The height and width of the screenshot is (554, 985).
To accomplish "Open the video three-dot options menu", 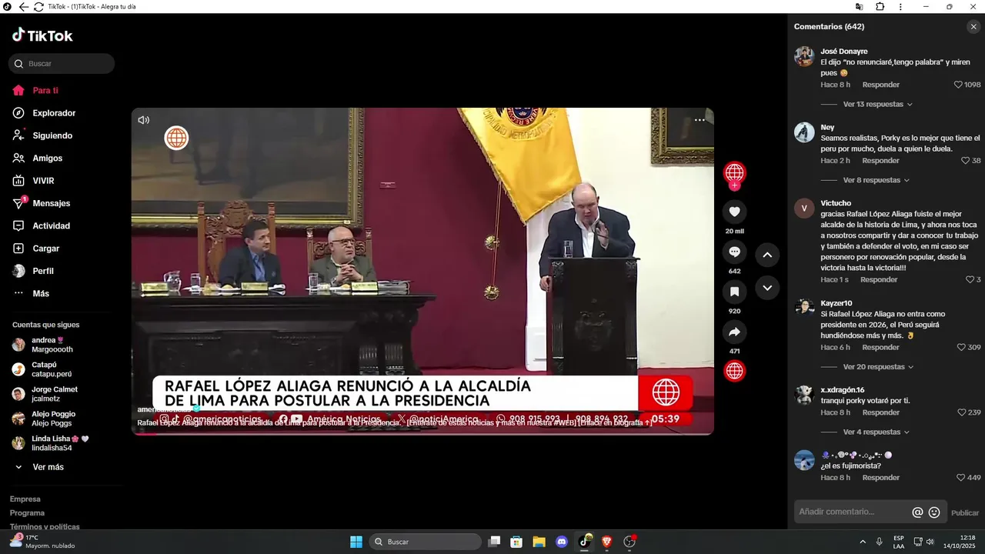I will click(700, 120).
